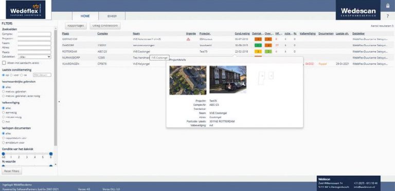This screenshot has width=395, height=191.
Task: Sort table by Dakdekker column header
Action: [x=358, y=33]
